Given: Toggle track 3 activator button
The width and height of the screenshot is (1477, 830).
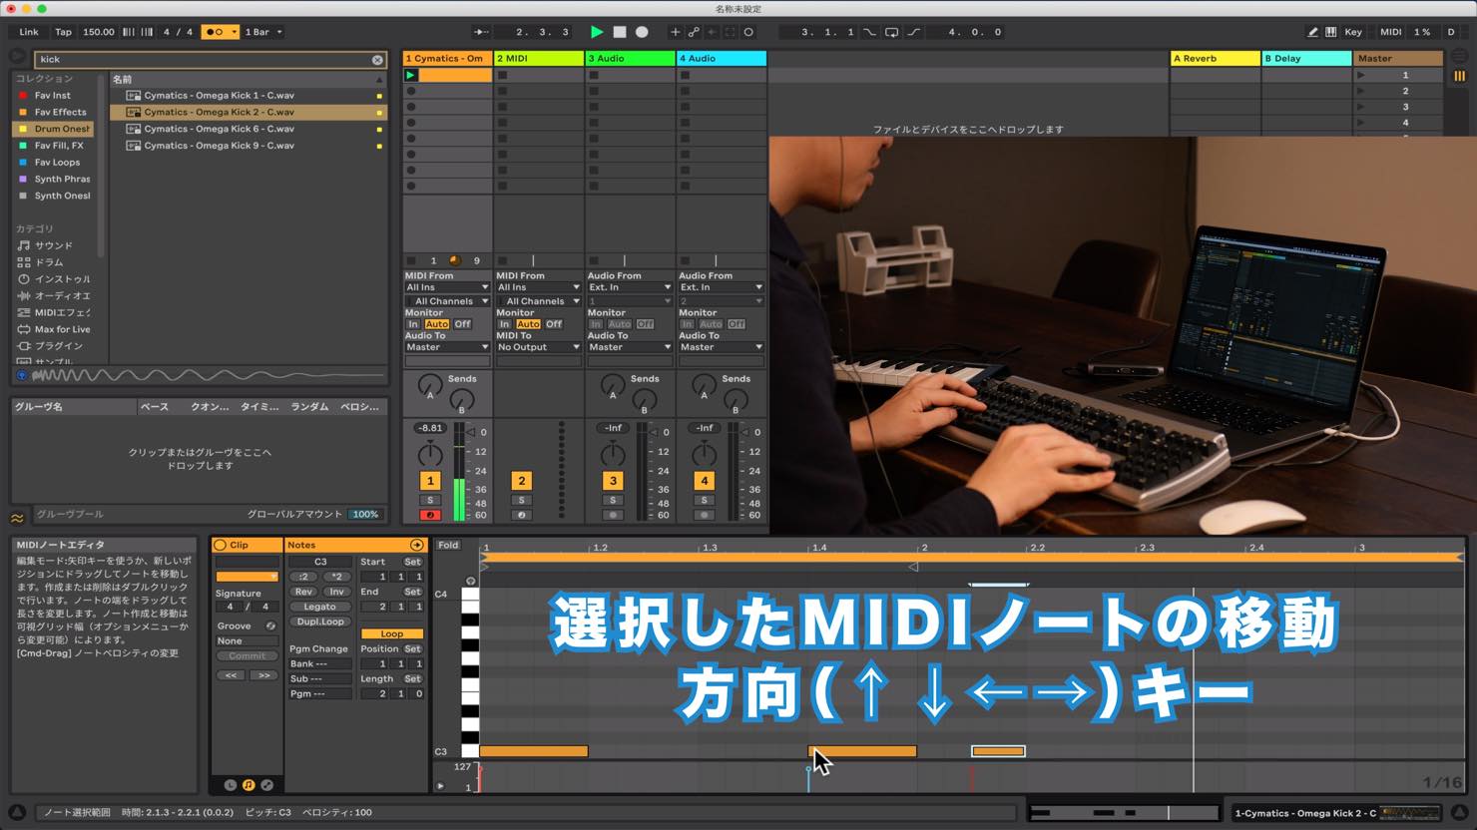Looking at the screenshot, I should (613, 481).
